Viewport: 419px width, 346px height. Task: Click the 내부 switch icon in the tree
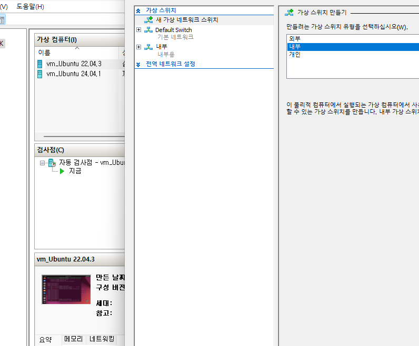(x=148, y=47)
